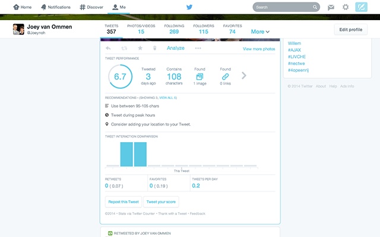
Task: Show next tweet performance stats arrow
Action: click(x=244, y=76)
